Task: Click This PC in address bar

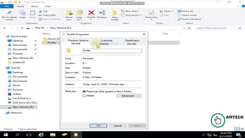Action: (40, 28)
